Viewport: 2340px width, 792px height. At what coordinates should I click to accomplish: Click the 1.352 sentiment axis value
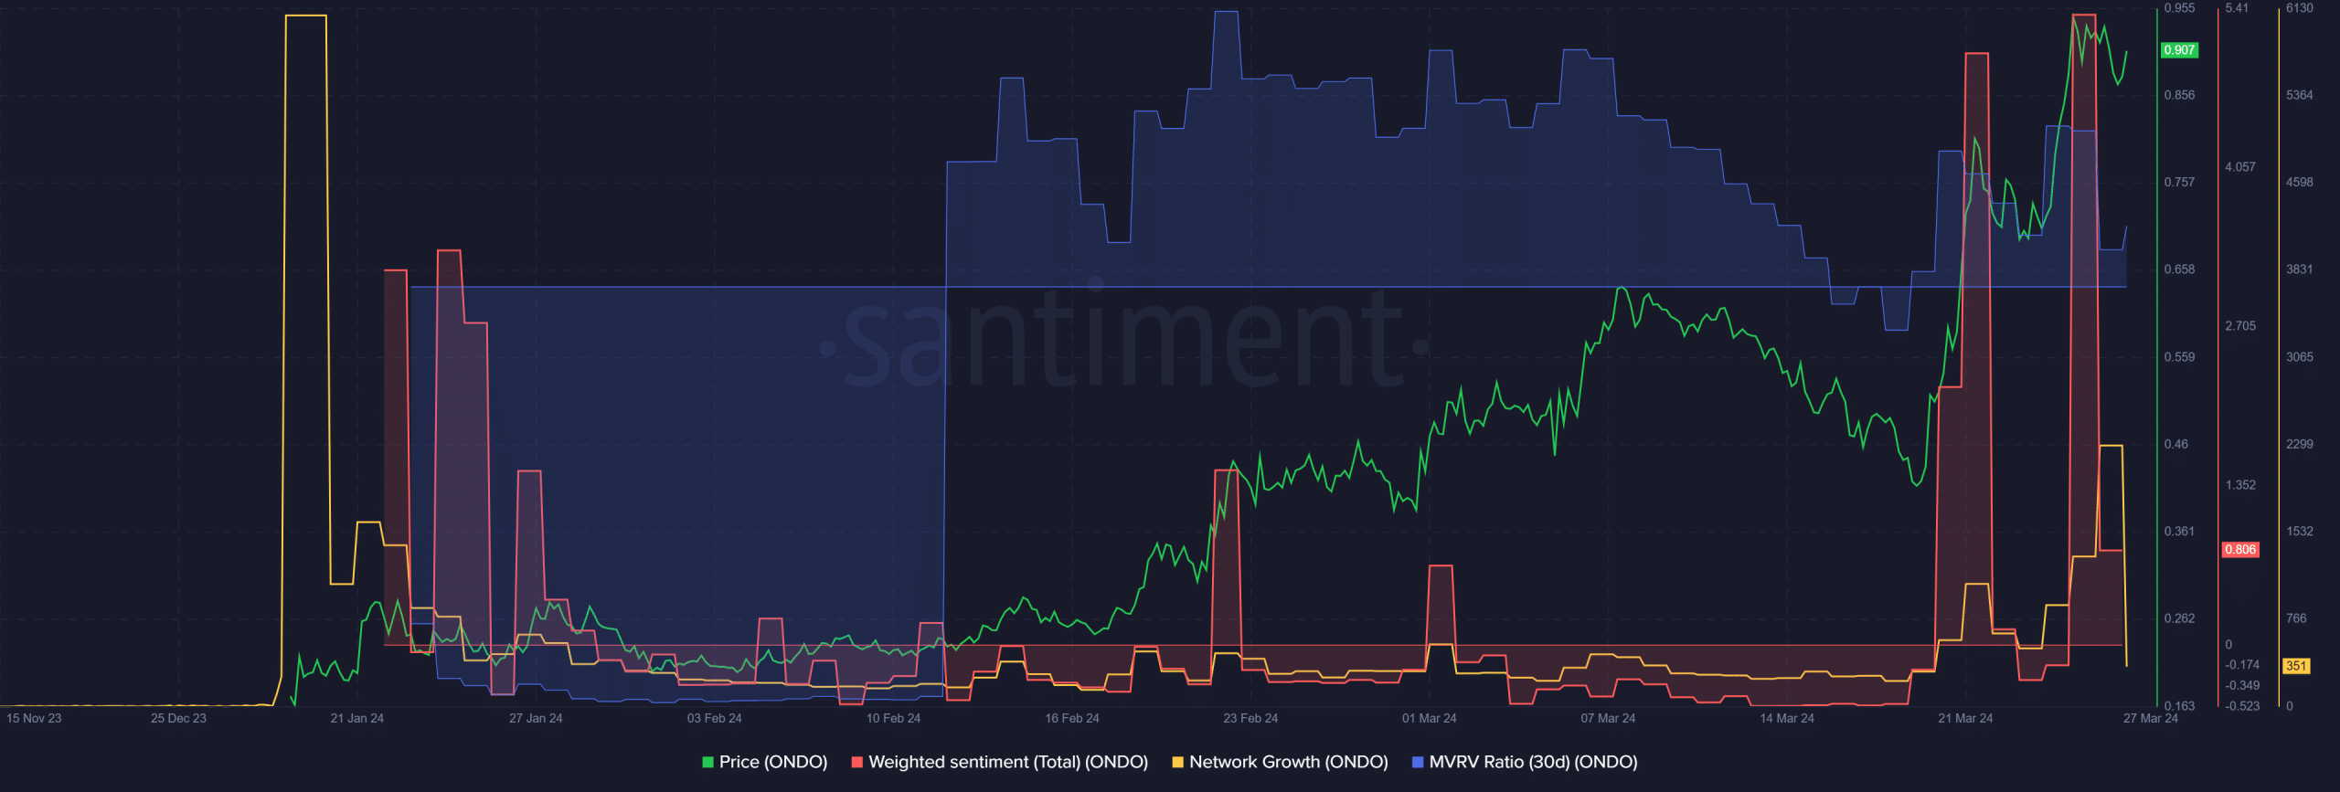pos(2240,485)
